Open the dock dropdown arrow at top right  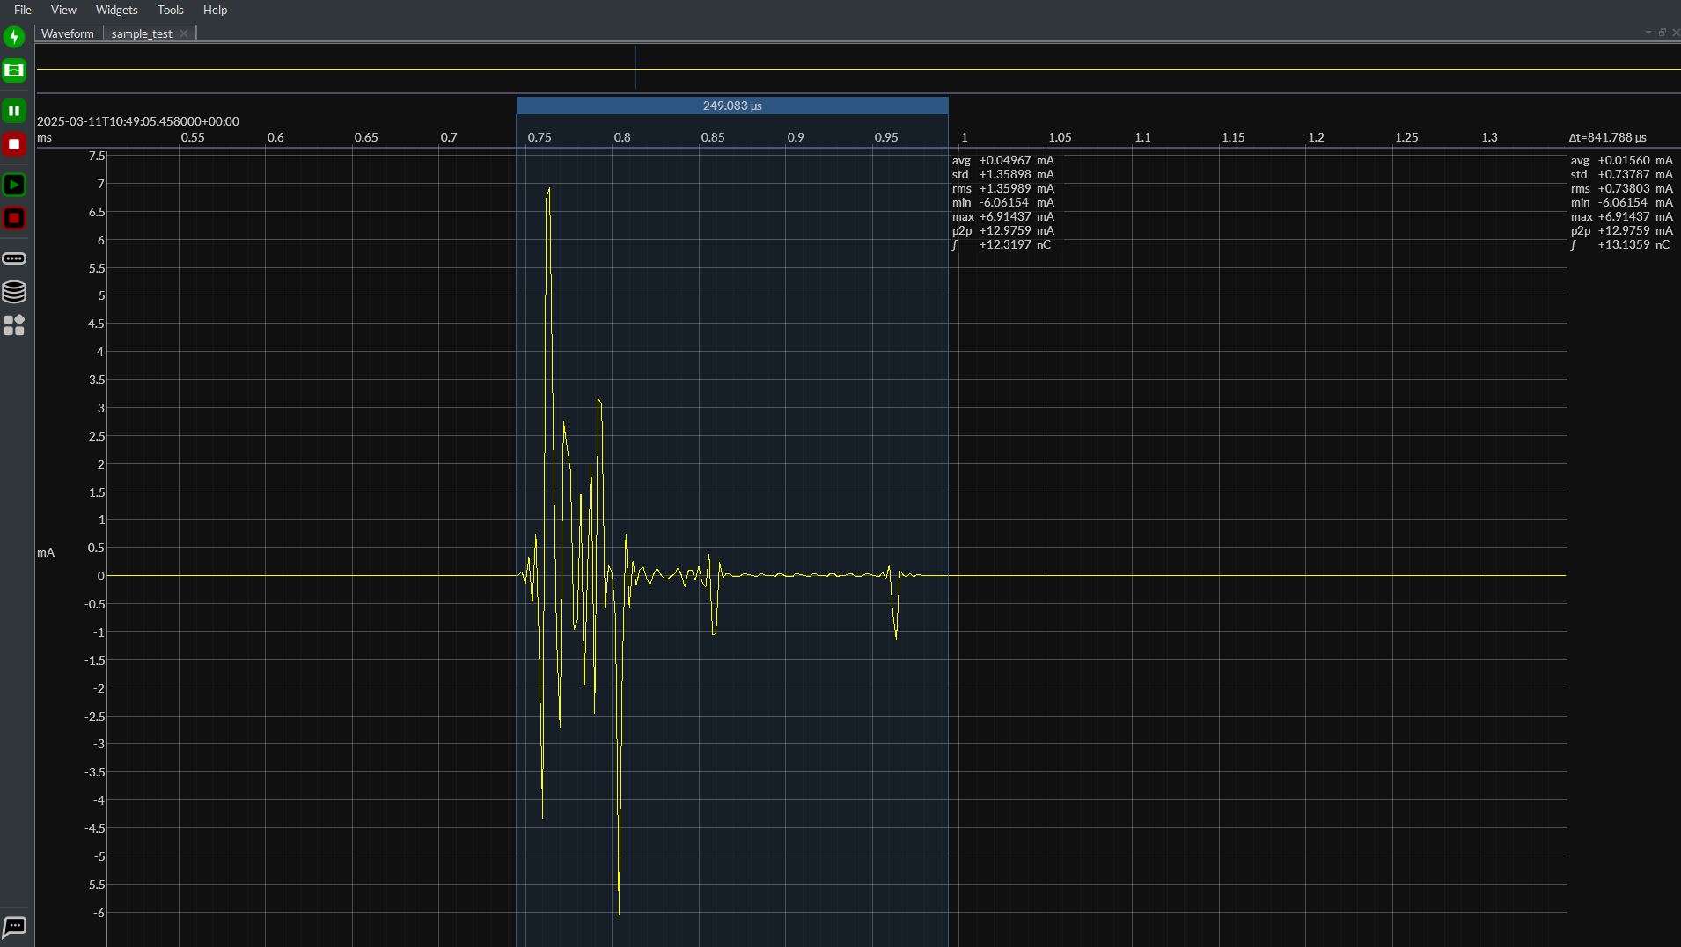tap(1648, 33)
